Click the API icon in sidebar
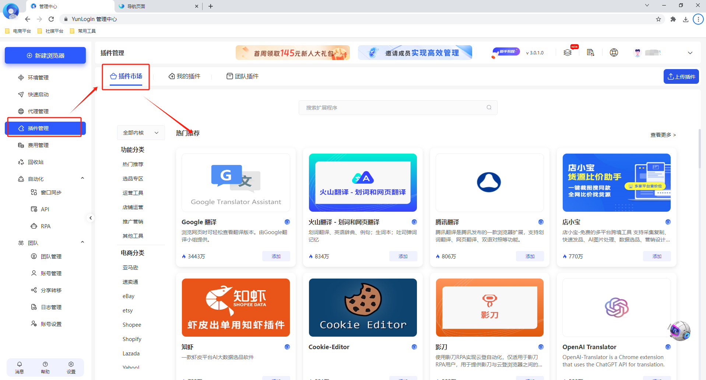 click(x=34, y=209)
